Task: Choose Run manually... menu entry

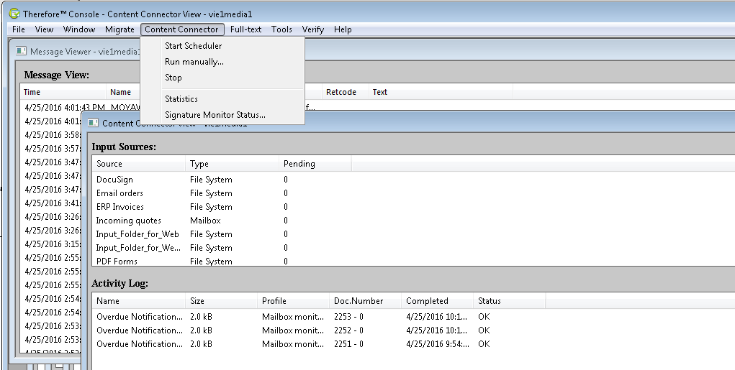Action: (222, 62)
